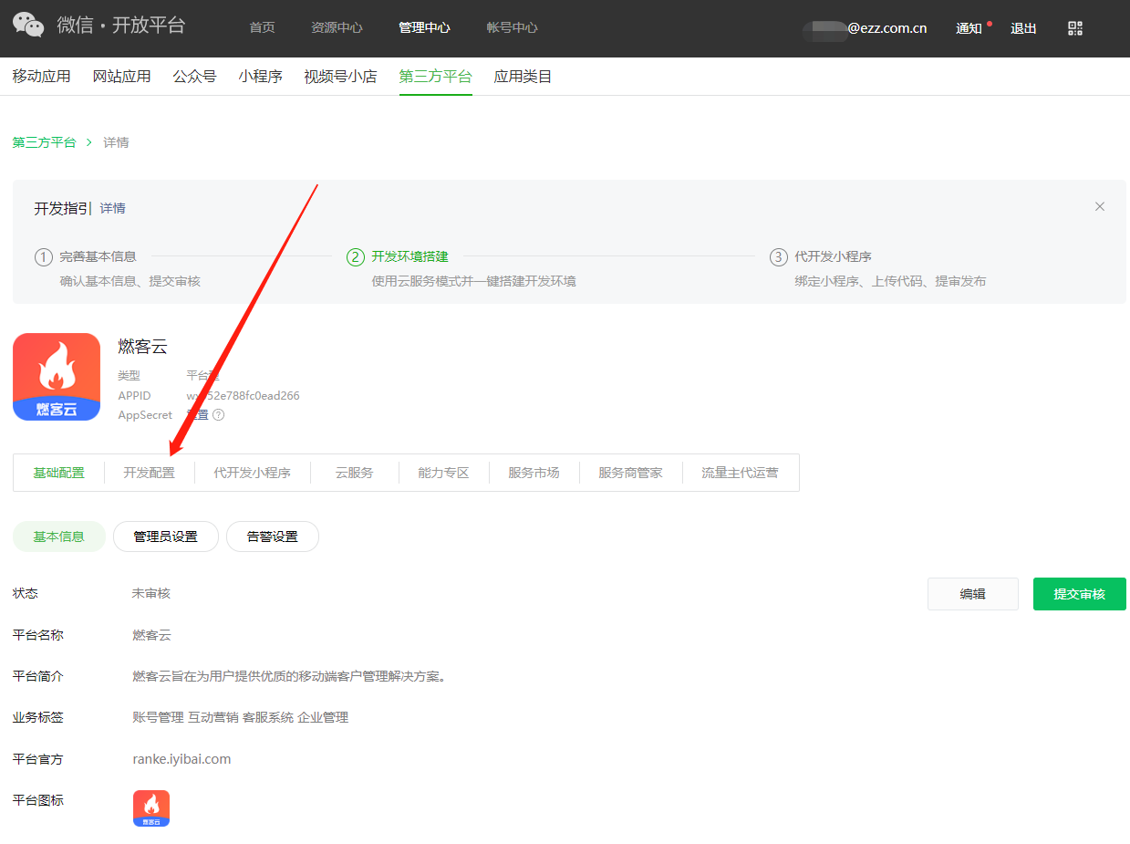Select the 基础配置 tab

pyautogui.click(x=59, y=473)
